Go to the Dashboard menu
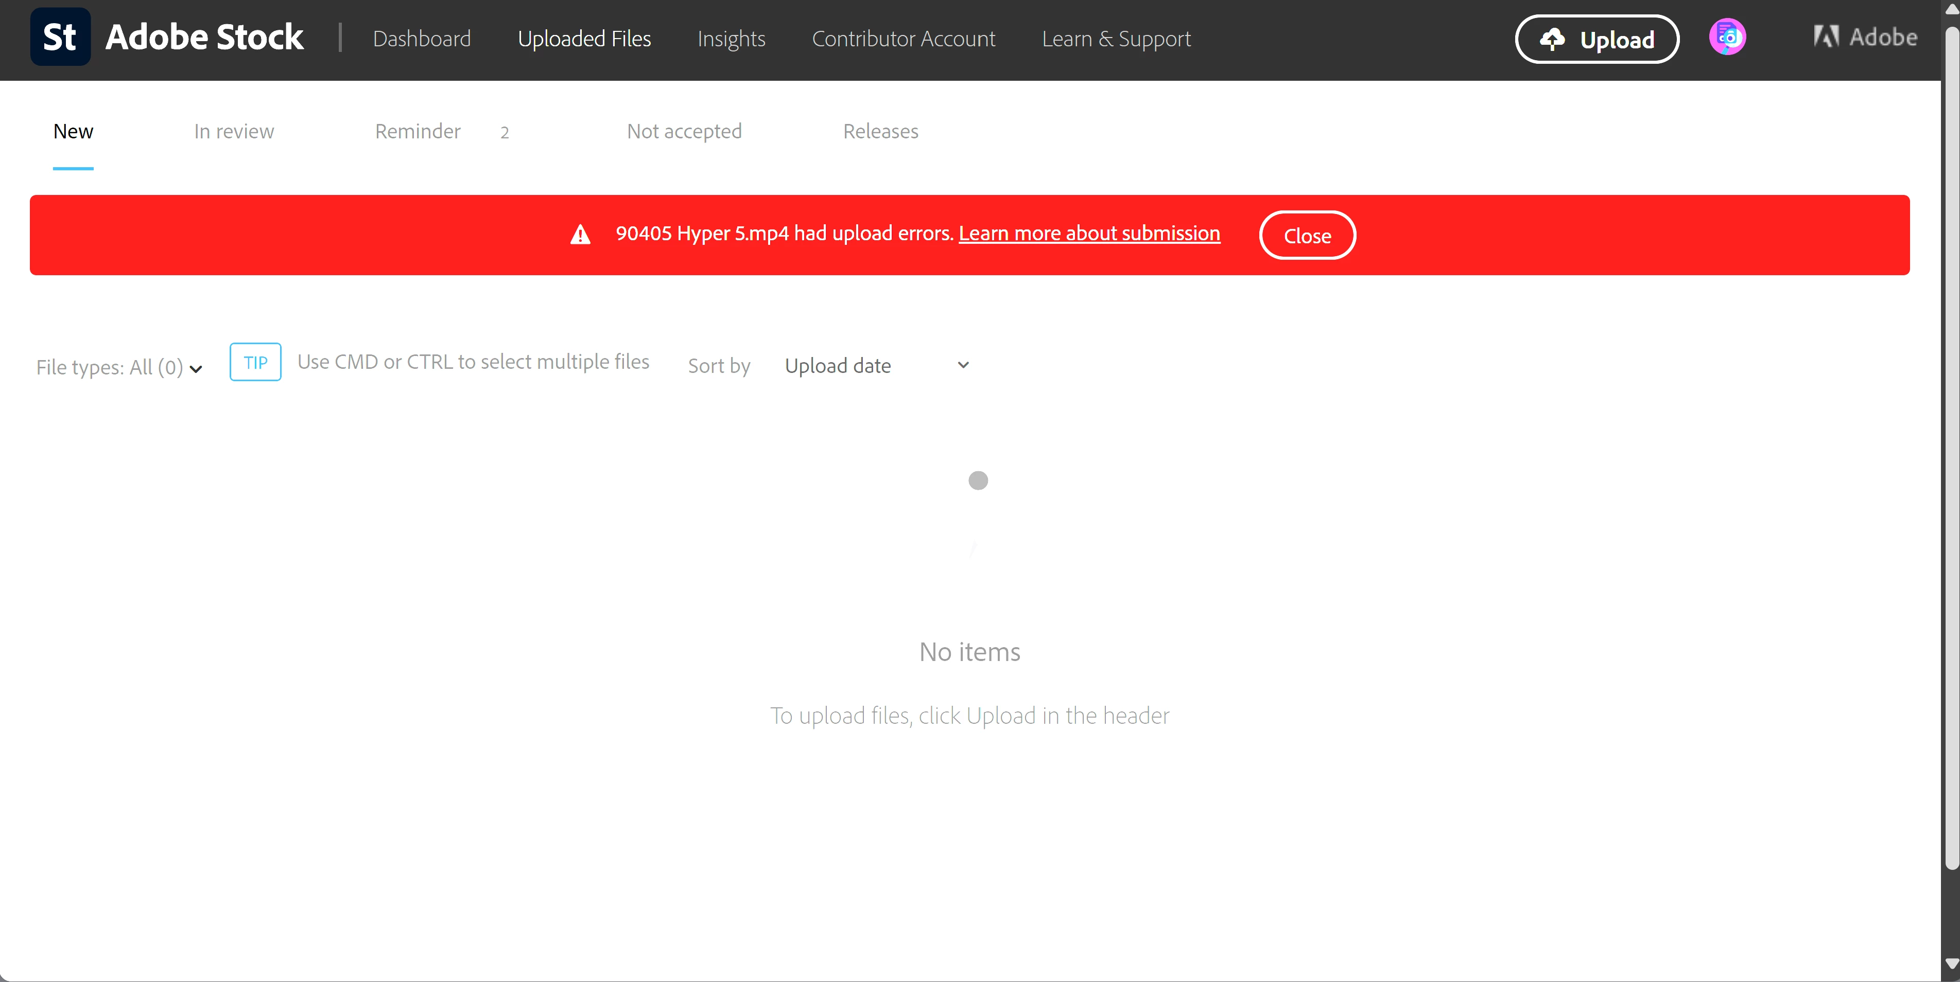This screenshot has width=1960, height=982. [422, 39]
